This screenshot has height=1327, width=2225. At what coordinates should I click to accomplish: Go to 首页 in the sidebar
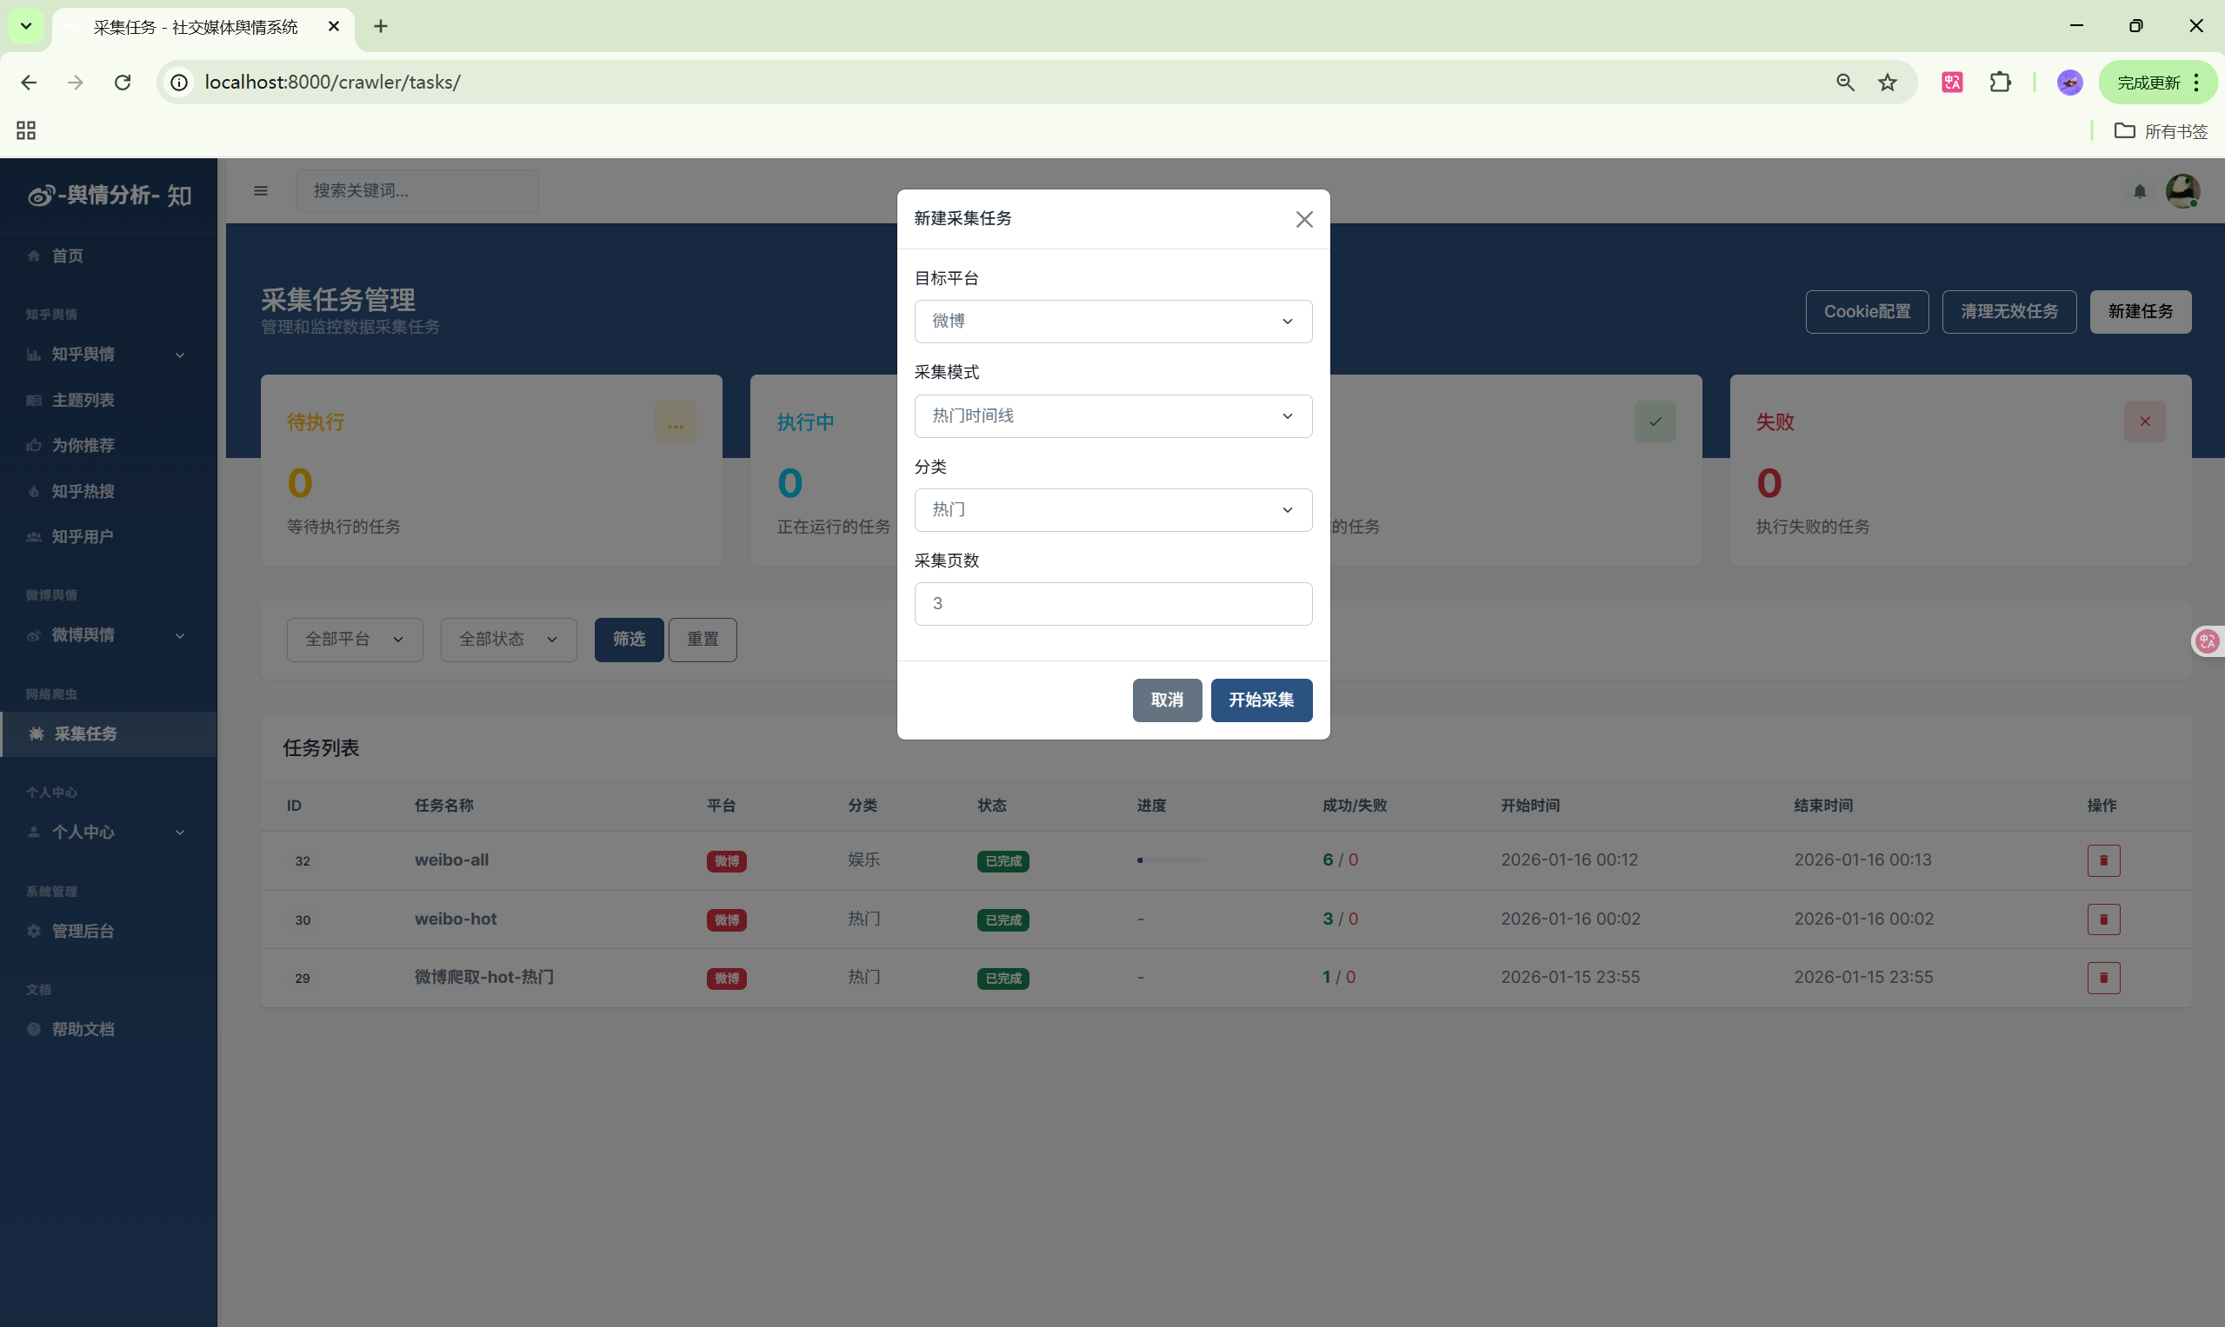67,255
